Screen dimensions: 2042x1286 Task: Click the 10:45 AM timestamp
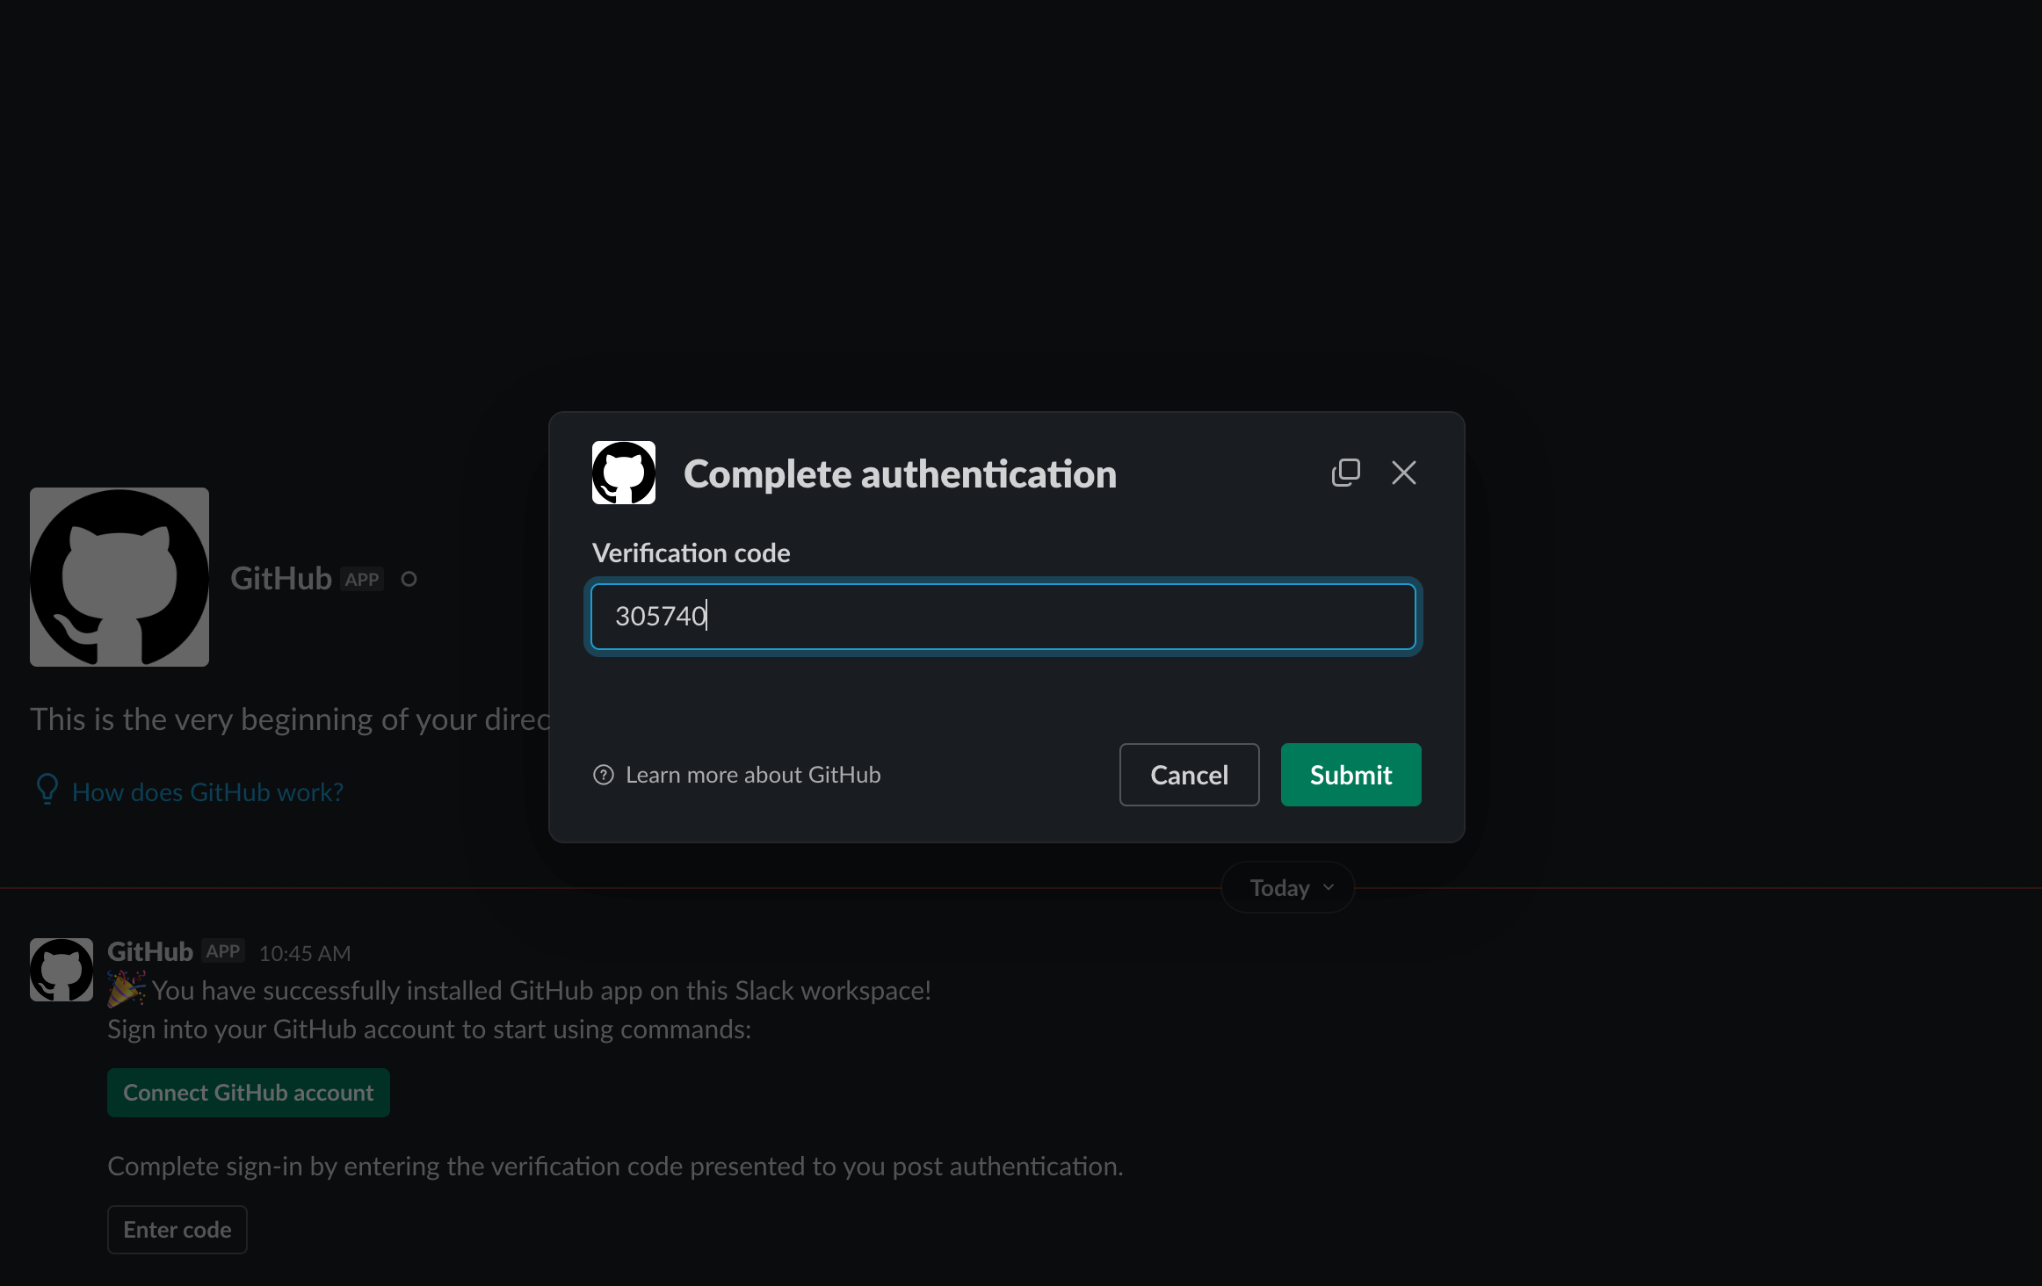(304, 952)
